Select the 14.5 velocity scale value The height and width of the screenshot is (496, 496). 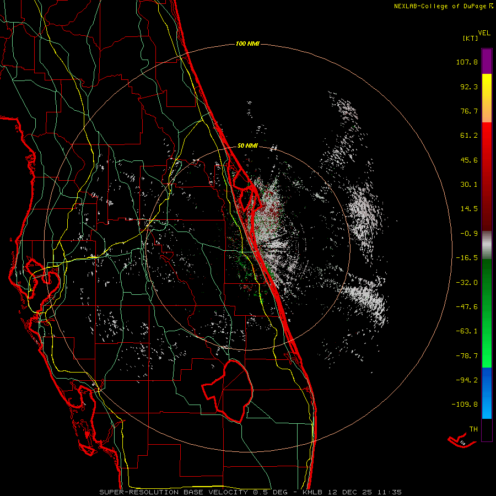pos(469,209)
